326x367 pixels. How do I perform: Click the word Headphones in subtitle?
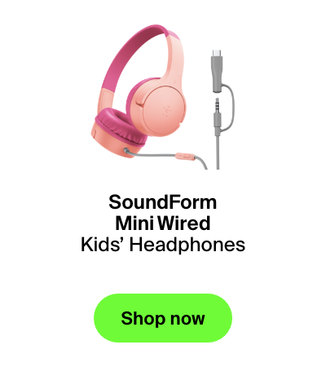point(187,245)
